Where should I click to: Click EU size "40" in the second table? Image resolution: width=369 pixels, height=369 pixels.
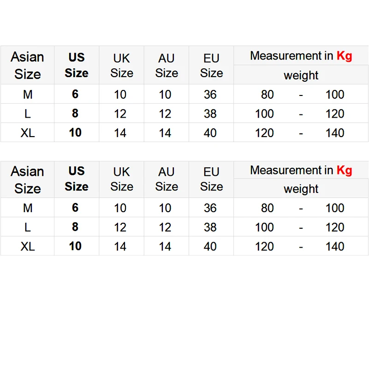[210, 246]
